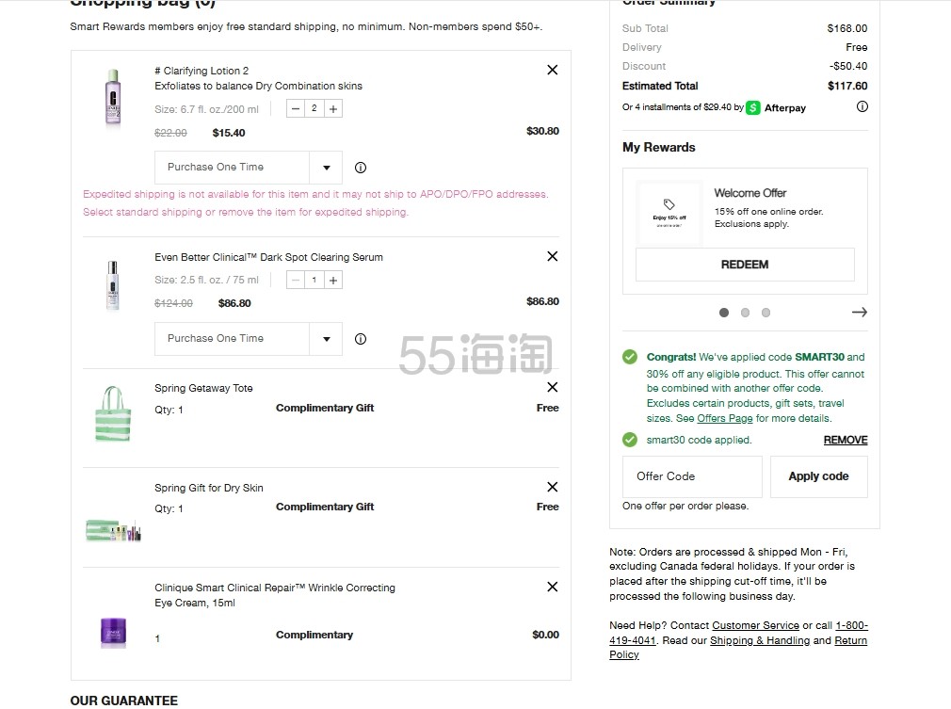Open Spring Gift for Dry Skin image
Viewport: 951px width, 709px height.
[113, 531]
